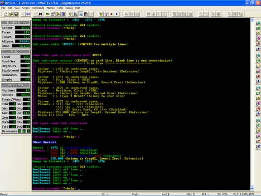Image resolution: width=261 pixels, height=196 pixels.
Task: Collapse the Ship Info panel header
Action: point(16,85)
